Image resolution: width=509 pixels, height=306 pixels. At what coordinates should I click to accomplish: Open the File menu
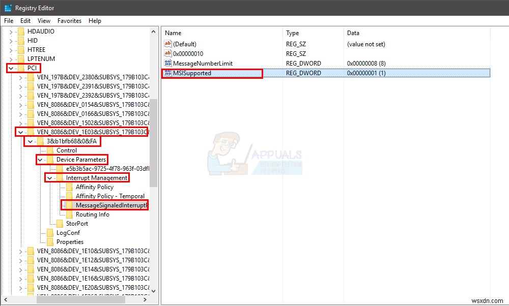(x=9, y=21)
